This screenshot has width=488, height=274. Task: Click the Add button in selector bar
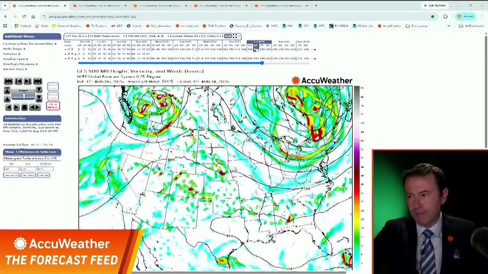tap(228, 36)
